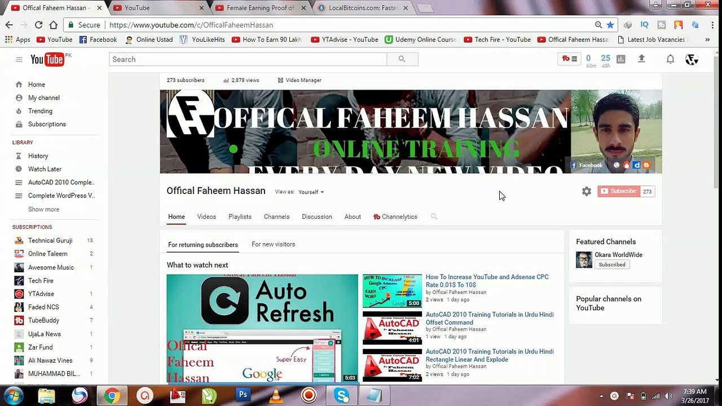Open the Channelytics tab
The height and width of the screenshot is (406, 722).
pyautogui.click(x=395, y=217)
